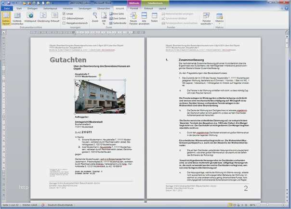
Task: Select print layout view icon in status bar
Action: (x=230, y=205)
